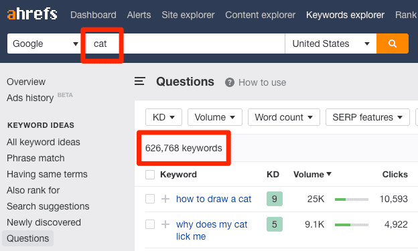Open the 'how to draw a cat' keyword link
The width and height of the screenshot is (418, 251).
point(214,199)
